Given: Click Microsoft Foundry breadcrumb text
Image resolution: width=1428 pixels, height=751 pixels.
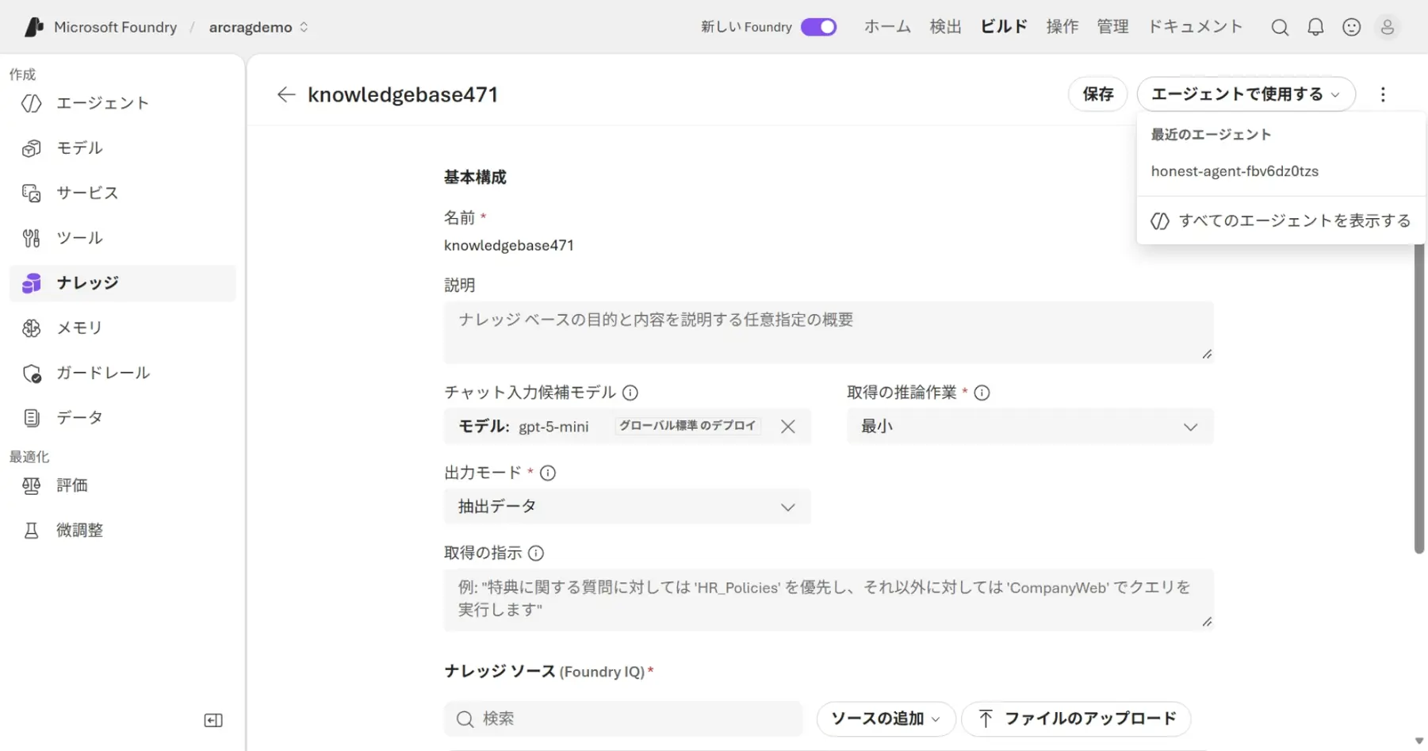Looking at the screenshot, I should [x=115, y=27].
